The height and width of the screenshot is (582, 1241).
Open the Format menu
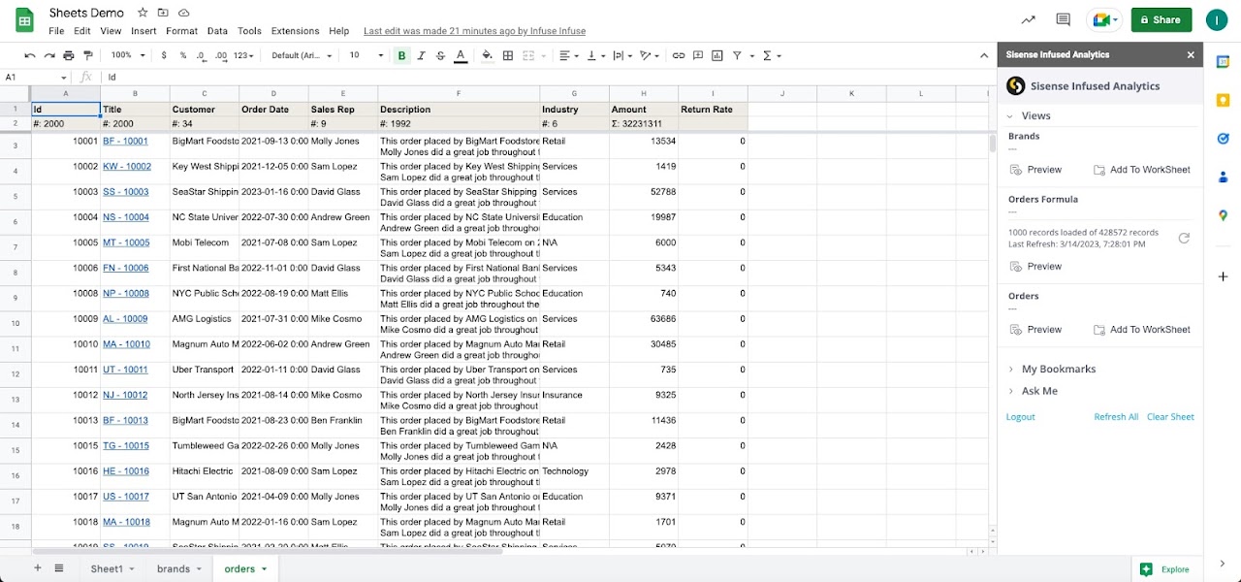pyautogui.click(x=181, y=31)
